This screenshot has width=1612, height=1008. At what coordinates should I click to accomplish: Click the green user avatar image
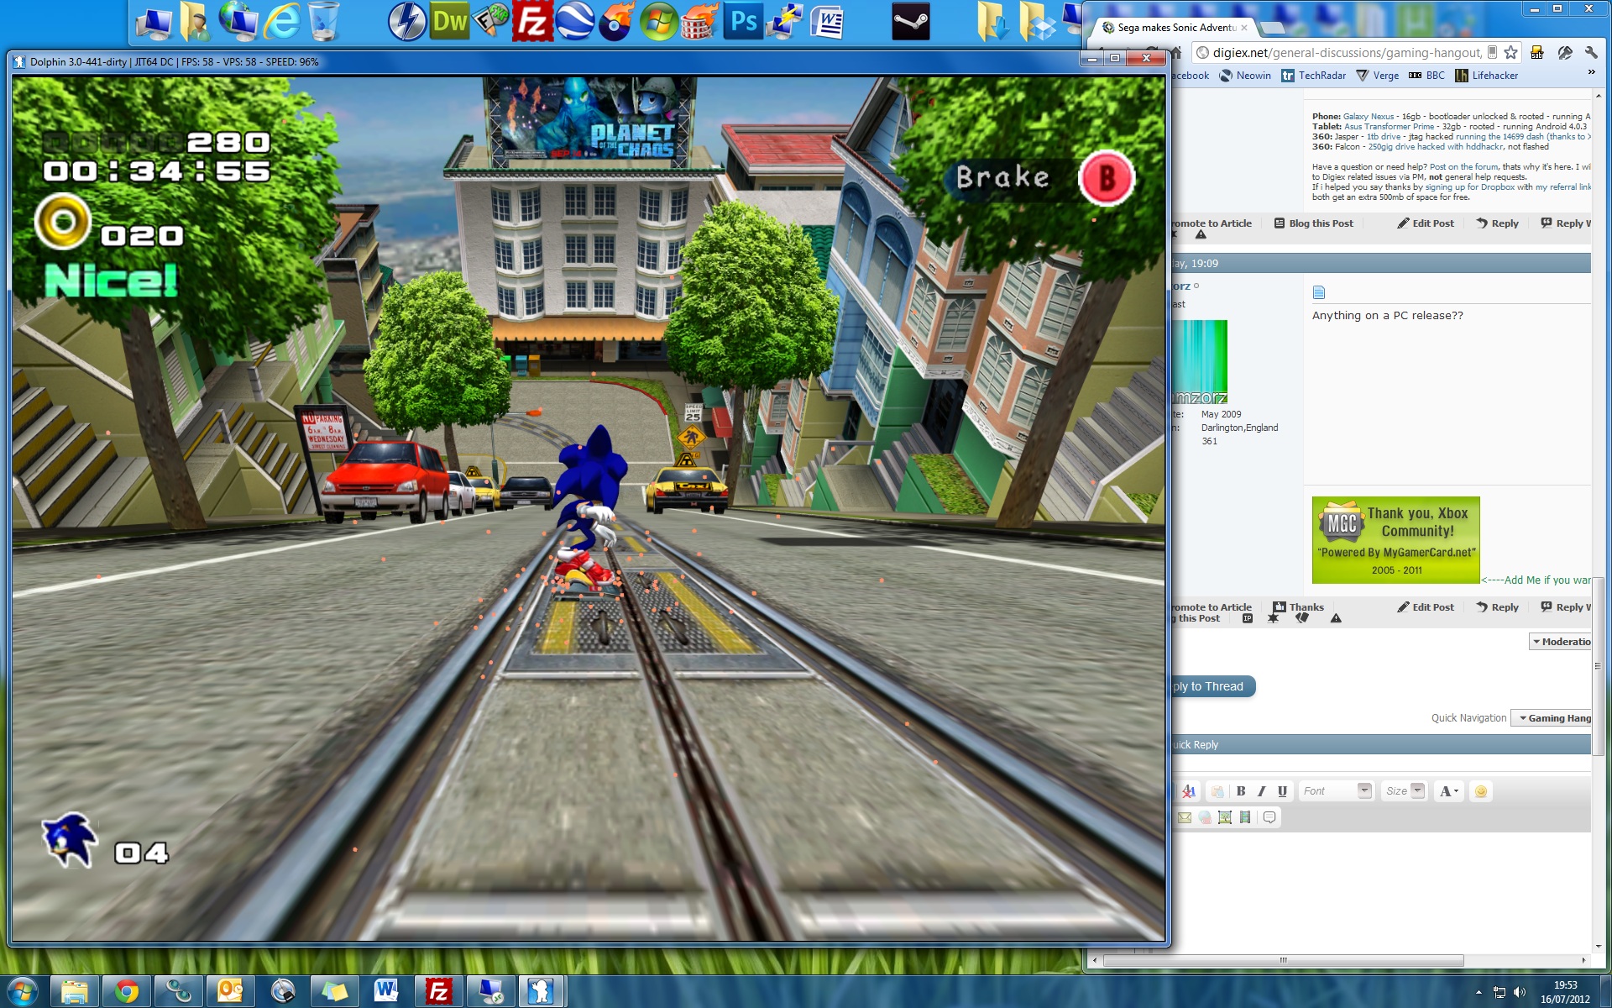(x=1200, y=362)
